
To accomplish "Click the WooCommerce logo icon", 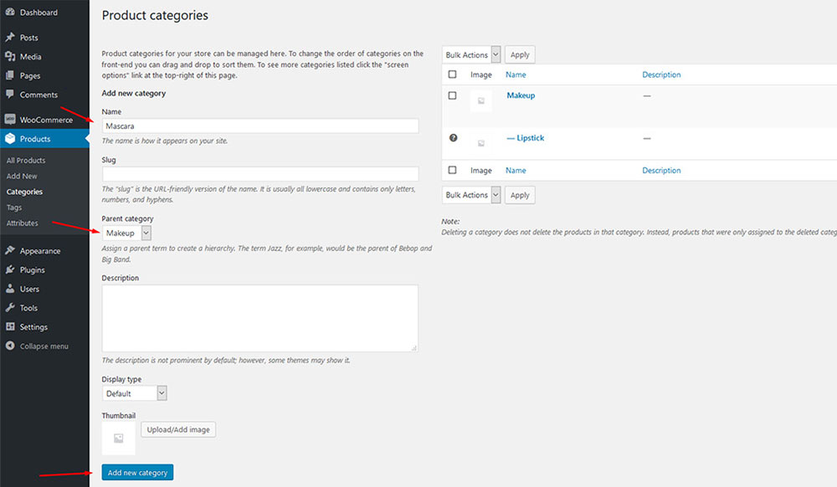I will [9, 120].
